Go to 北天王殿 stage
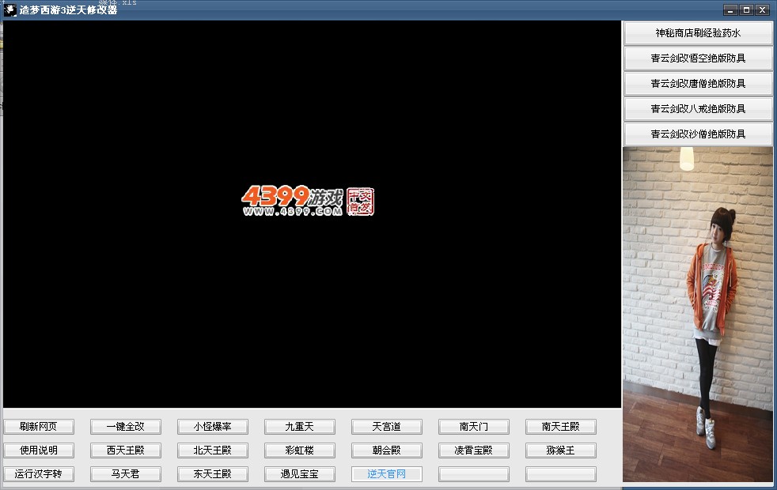 [x=213, y=450]
